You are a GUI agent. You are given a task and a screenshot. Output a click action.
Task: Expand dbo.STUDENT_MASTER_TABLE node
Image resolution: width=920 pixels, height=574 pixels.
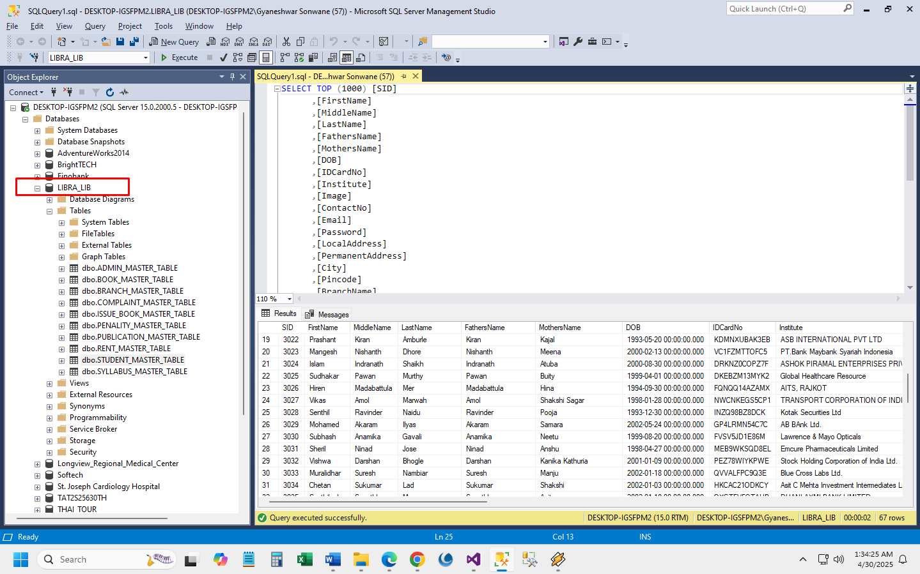(61, 361)
